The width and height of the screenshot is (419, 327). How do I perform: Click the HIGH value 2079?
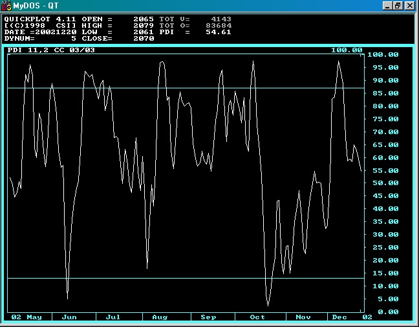[x=144, y=26]
